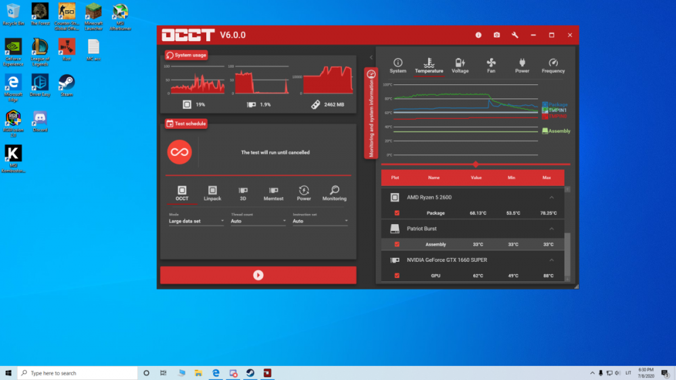
Task: Take a screenshot with the camera icon
Action: tap(497, 35)
